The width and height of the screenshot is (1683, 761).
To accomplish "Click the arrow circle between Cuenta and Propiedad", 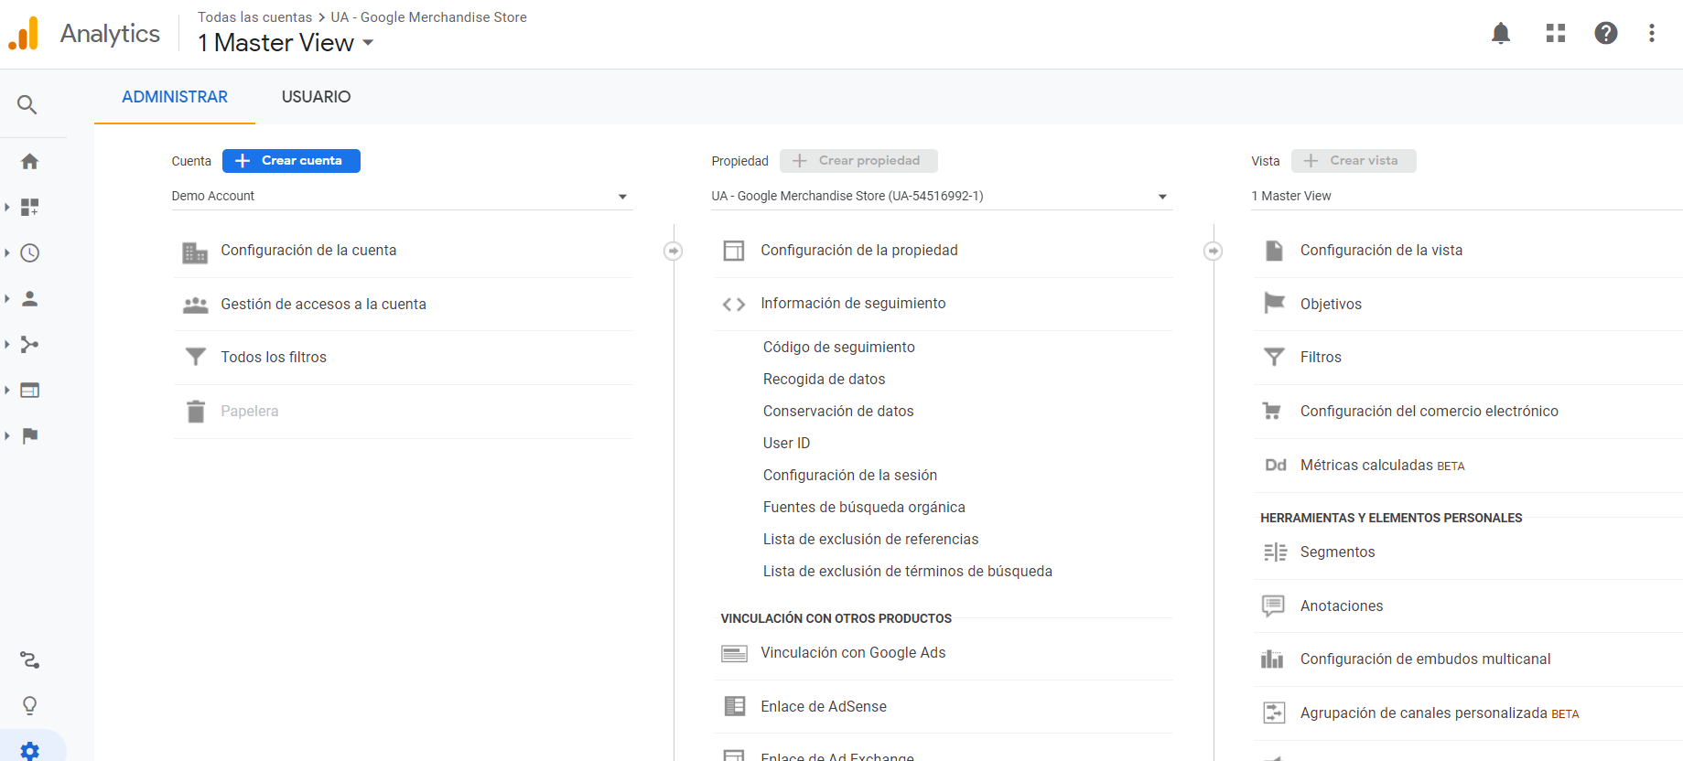I will pos(673,251).
